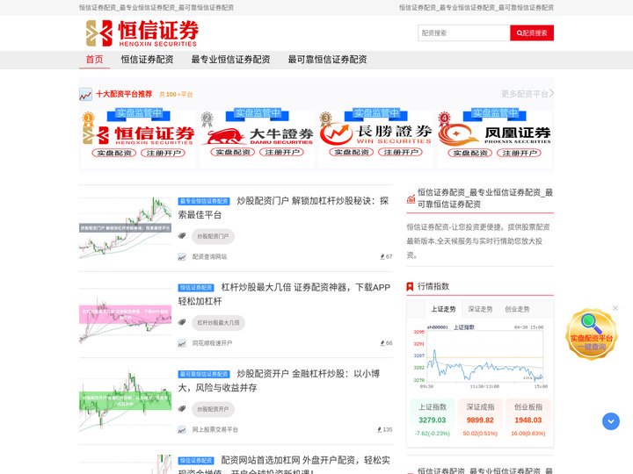Click rank 2 medal badge on 大牛證券
633x474 pixels.
(x=207, y=119)
